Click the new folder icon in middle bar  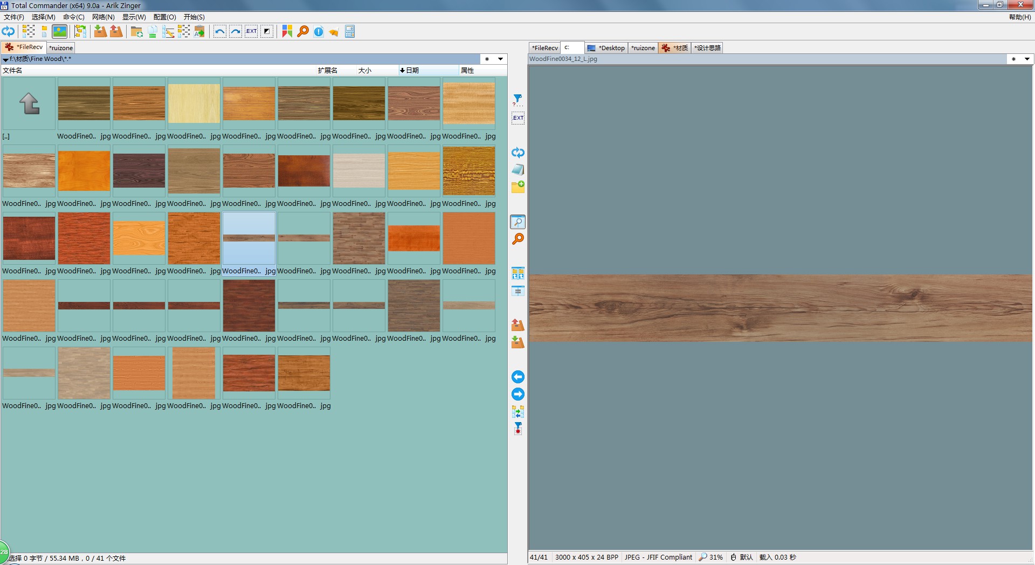517,187
